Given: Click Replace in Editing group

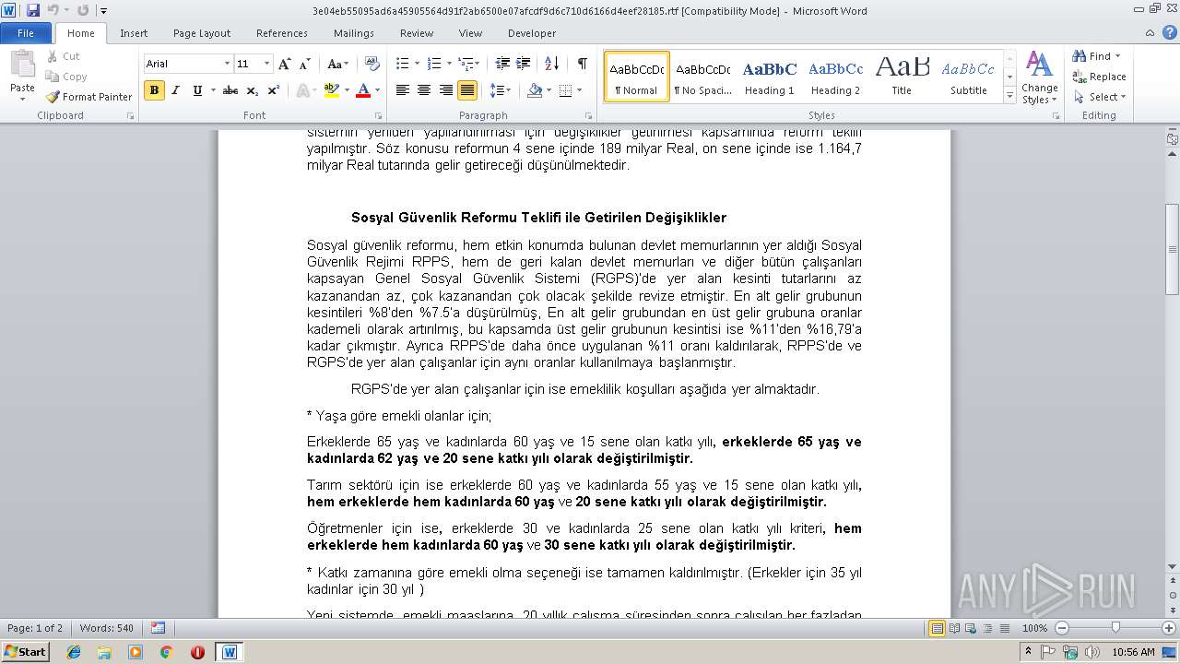Looking at the screenshot, I should [x=1099, y=77].
